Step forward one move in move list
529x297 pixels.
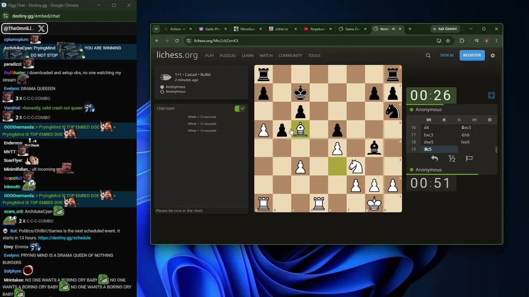coord(459,120)
